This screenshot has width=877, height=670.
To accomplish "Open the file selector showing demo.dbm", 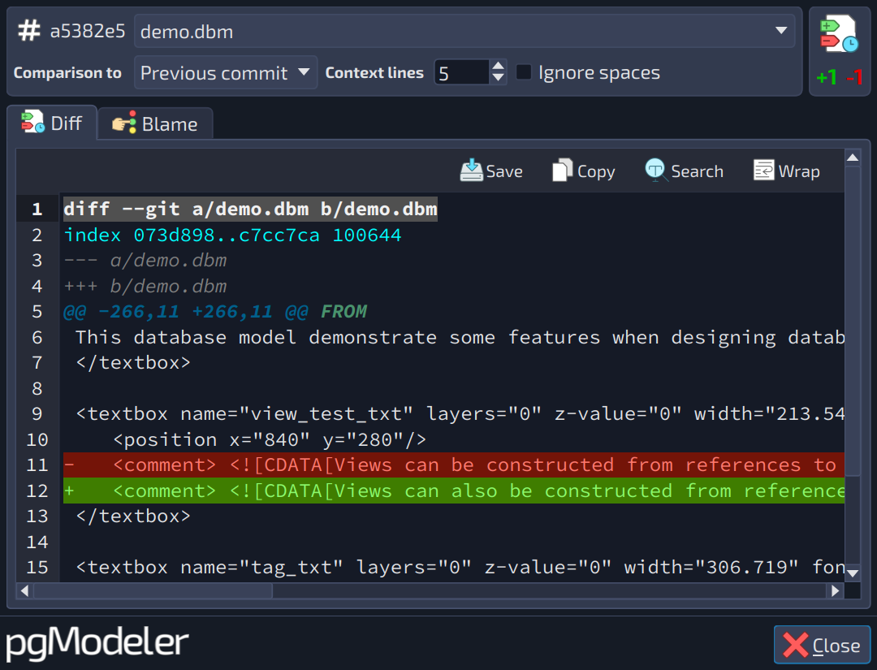I will (x=464, y=32).
